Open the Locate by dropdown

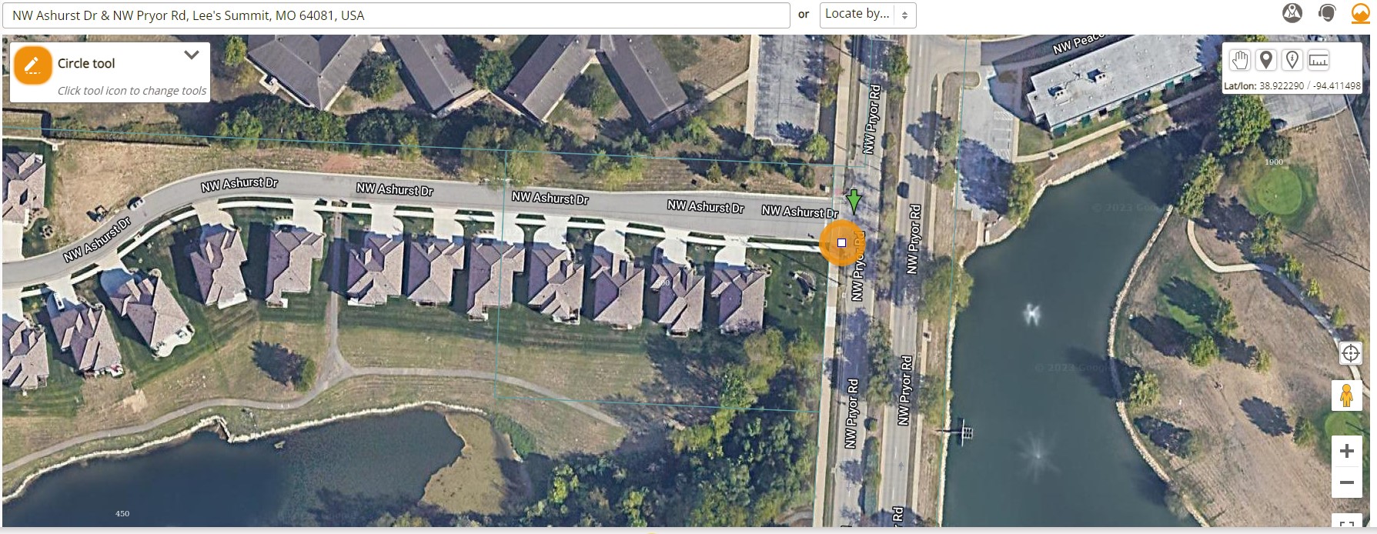pos(867,15)
